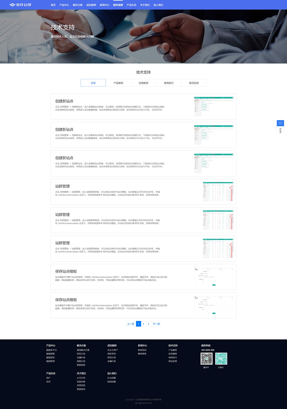
Task: Open 产品中心 in the top navigation bar
Action: point(64,5)
